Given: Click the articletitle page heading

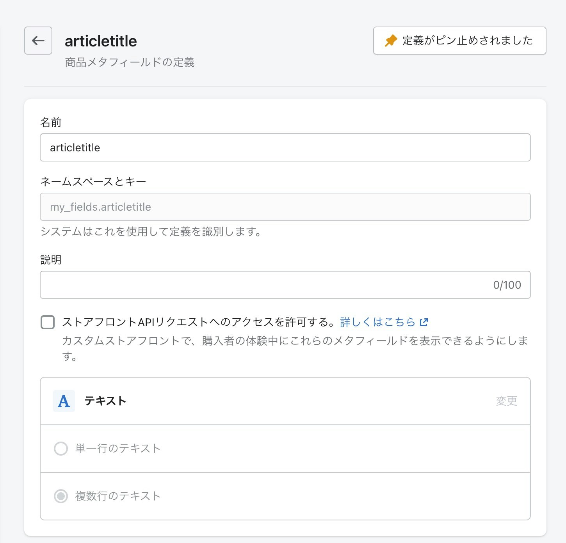Looking at the screenshot, I should (x=101, y=41).
